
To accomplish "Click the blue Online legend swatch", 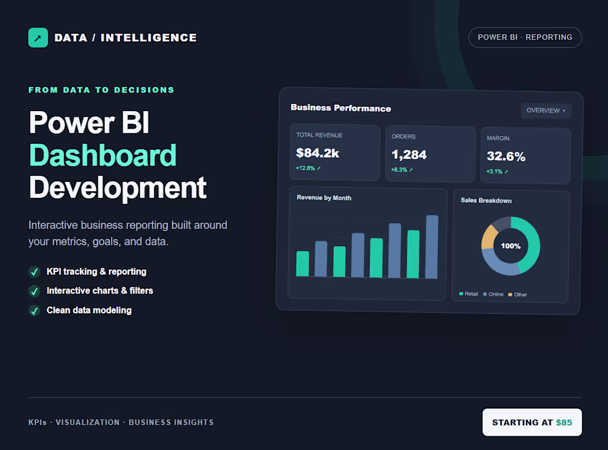I will tap(485, 294).
